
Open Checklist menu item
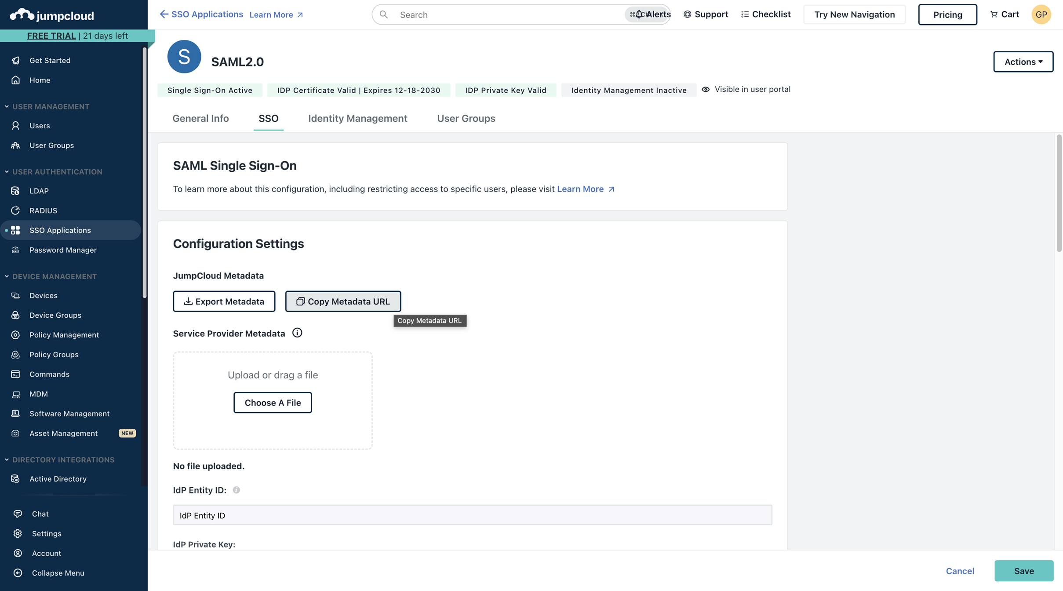(x=766, y=15)
